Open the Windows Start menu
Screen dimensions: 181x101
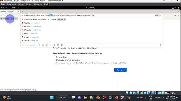point(52,98)
